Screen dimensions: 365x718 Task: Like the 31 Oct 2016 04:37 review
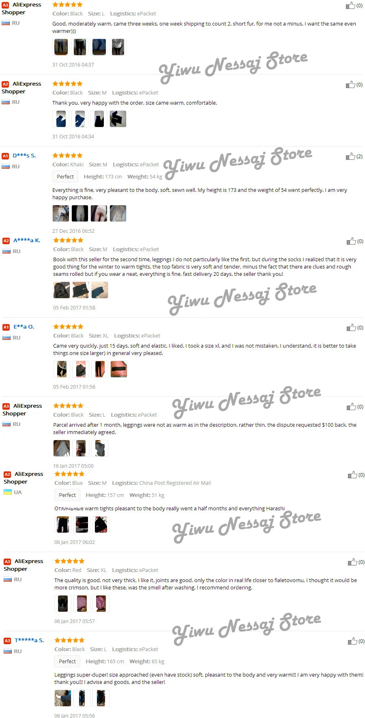(350, 6)
